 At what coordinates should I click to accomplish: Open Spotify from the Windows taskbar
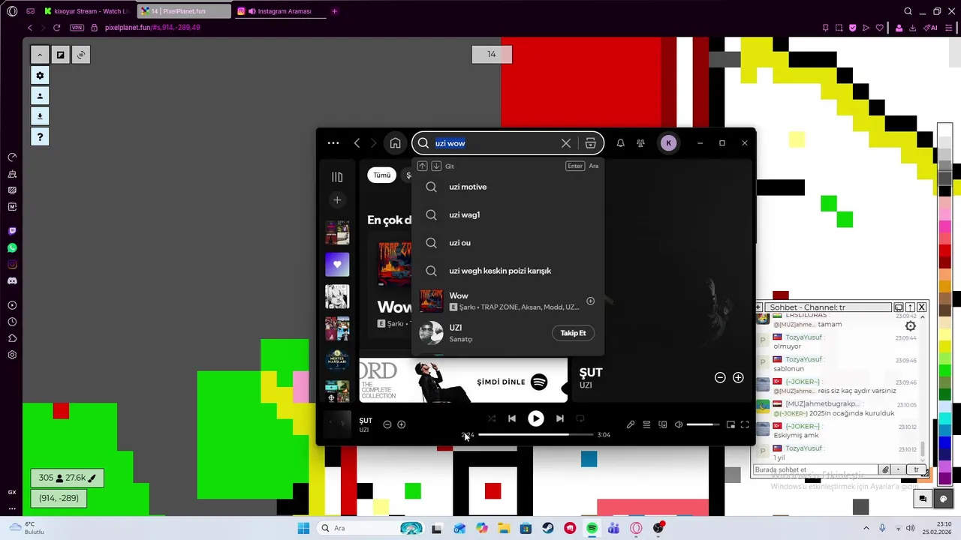click(x=592, y=528)
